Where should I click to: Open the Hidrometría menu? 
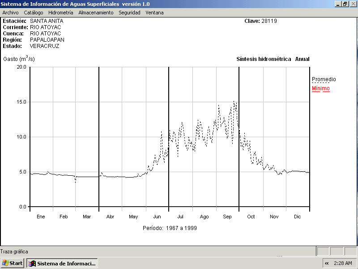(60, 13)
